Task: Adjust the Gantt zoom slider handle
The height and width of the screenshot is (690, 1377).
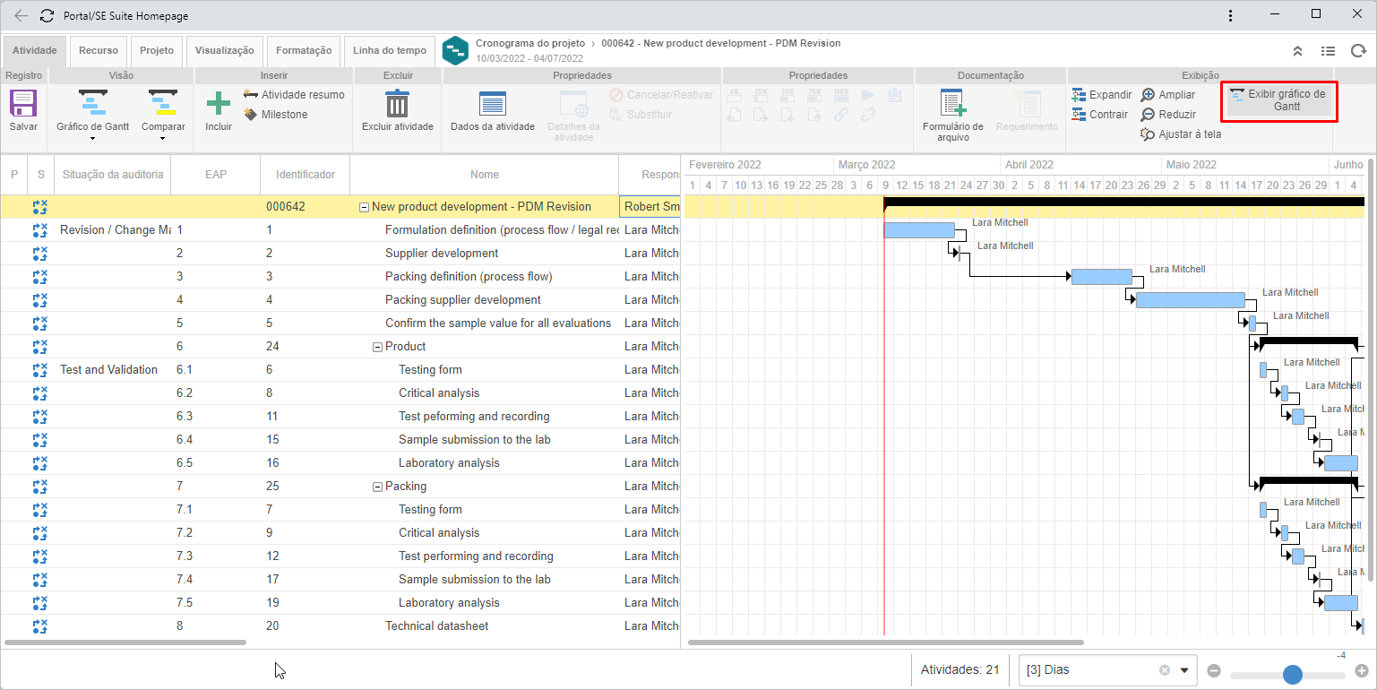Action: coord(1292,674)
